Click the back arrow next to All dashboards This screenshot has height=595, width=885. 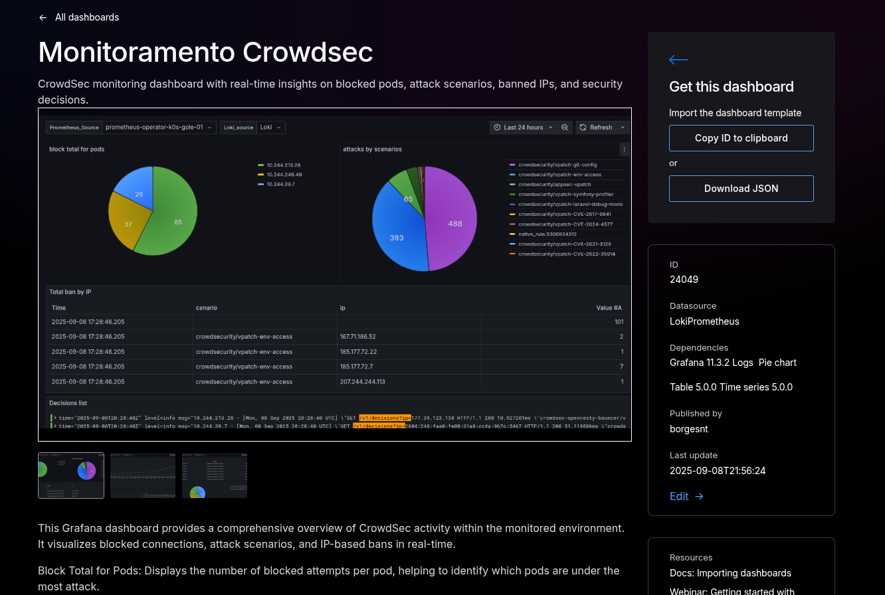[43, 17]
